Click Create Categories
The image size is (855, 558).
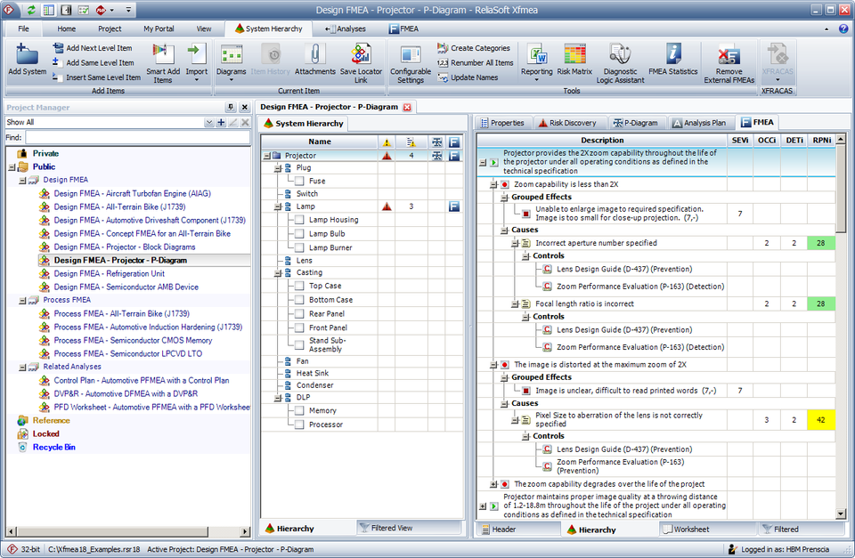tap(473, 48)
